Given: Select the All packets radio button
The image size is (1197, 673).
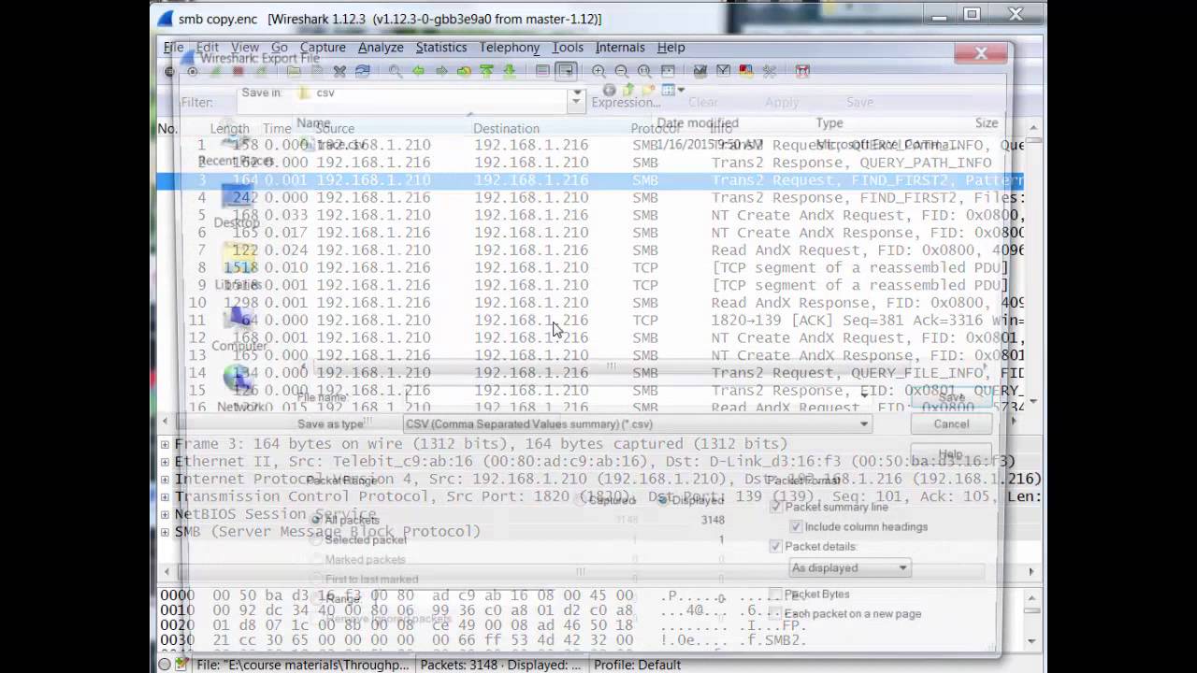Looking at the screenshot, I should pos(317,520).
